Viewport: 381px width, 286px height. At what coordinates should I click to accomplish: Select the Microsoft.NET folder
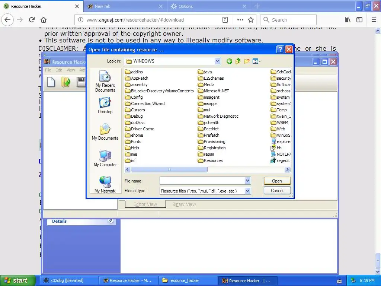214,91
